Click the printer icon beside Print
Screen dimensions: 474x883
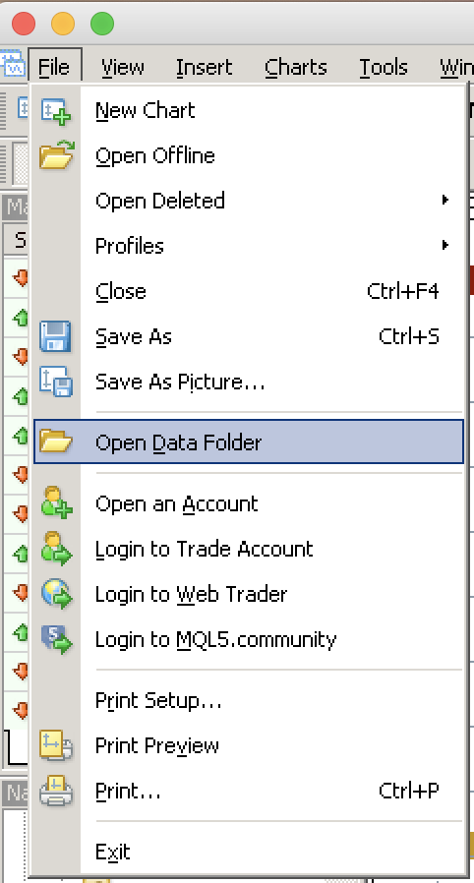pos(56,791)
